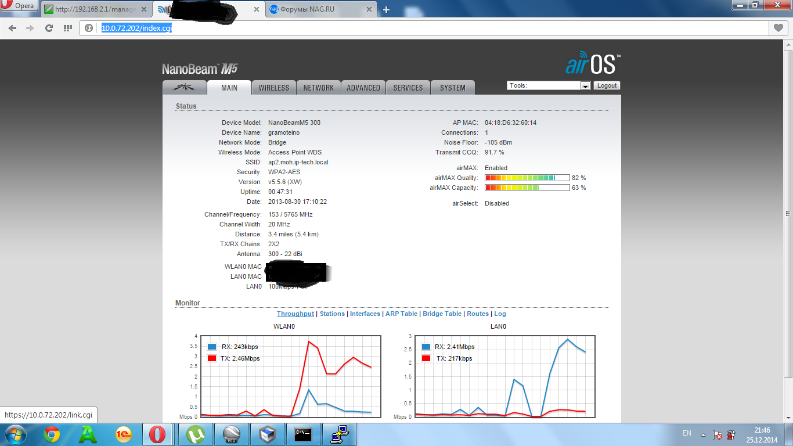793x446 pixels.
Task: Show the Throughput monitor
Action: coord(295,314)
